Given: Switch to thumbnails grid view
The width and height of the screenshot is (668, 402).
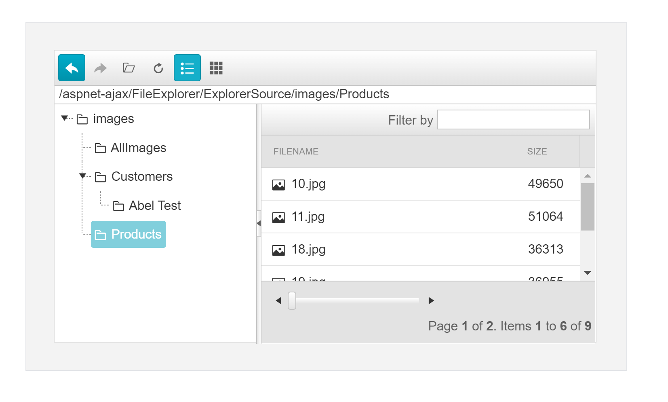Looking at the screenshot, I should coord(216,68).
